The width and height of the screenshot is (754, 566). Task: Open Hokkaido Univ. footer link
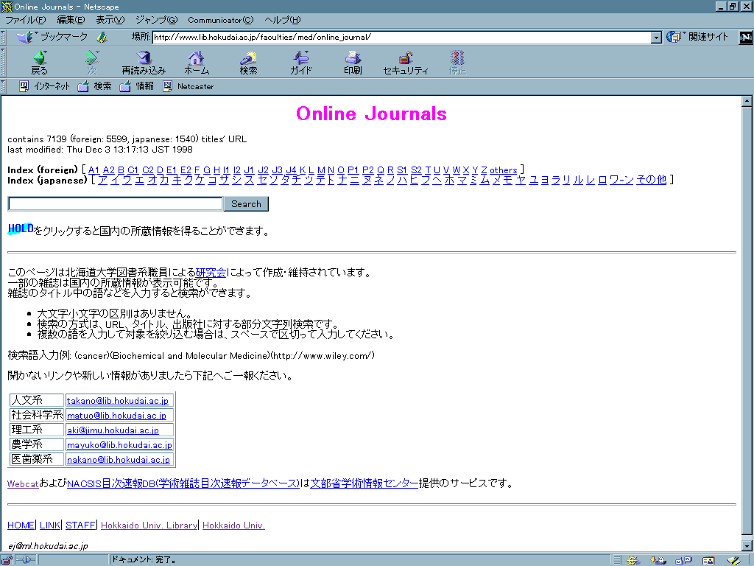point(233,525)
